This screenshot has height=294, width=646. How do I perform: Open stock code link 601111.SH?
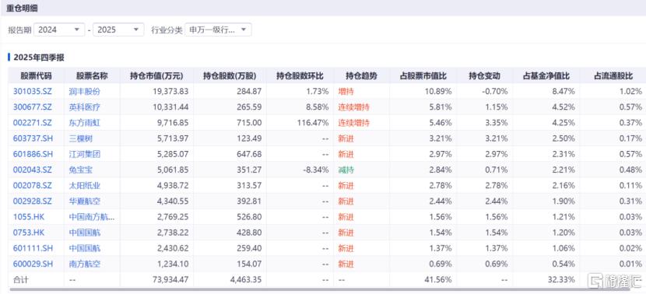(x=33, y=248)
